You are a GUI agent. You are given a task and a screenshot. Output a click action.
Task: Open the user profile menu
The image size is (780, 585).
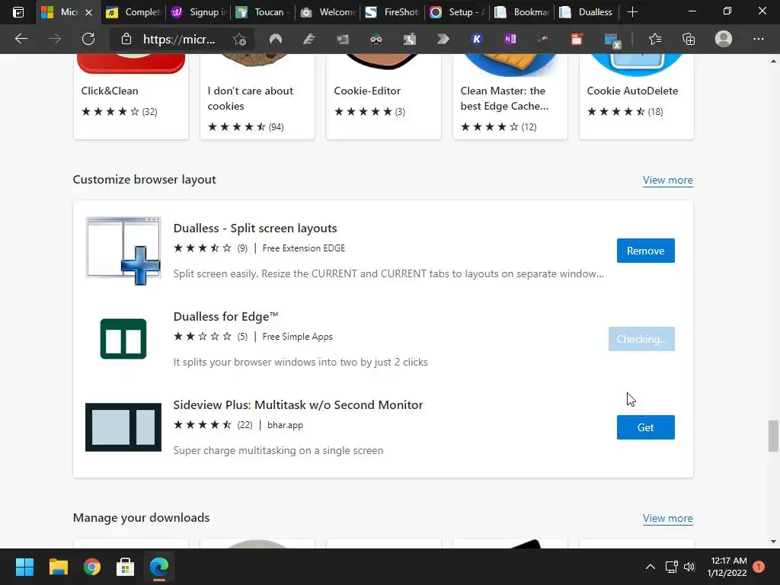point(724,39)
